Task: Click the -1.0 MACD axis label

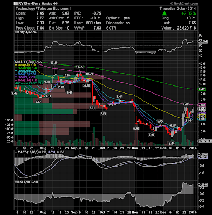Action: coord(202,173)
